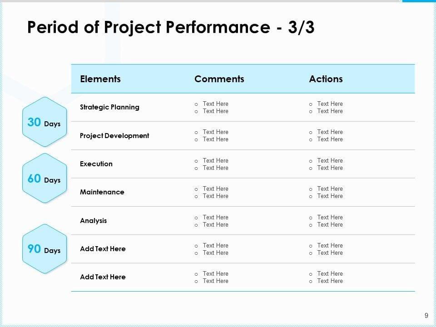Select the Execution row label
This screenshot has height=327, width=436.
tap(96, 164)
